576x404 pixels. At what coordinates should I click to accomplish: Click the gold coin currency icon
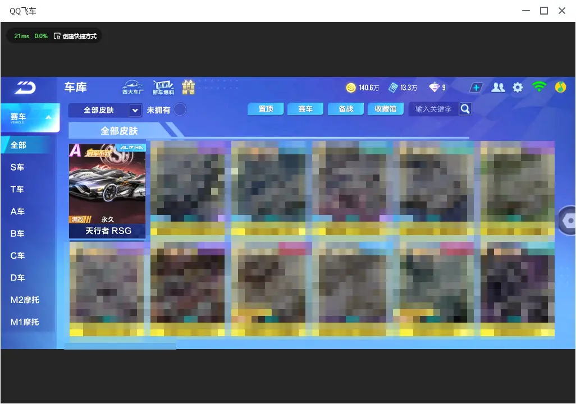click(351, 88)
